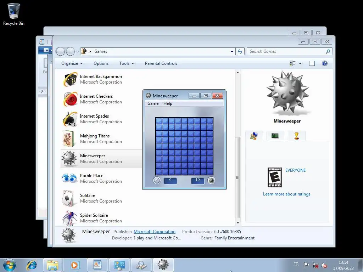This screenshot has width=363, height=272.
Task: Select the Solitaire cards icon
Action: pyautogui.click(x=68, y=198)
